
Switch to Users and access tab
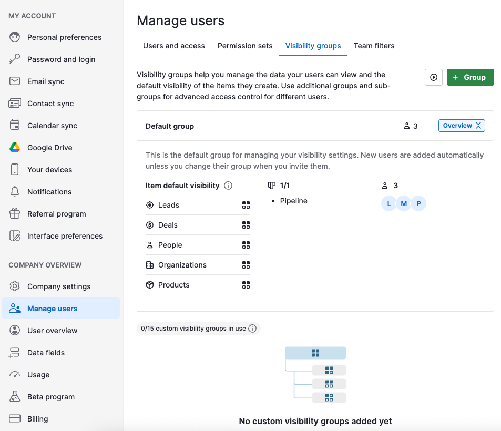[x=174, y=46]
